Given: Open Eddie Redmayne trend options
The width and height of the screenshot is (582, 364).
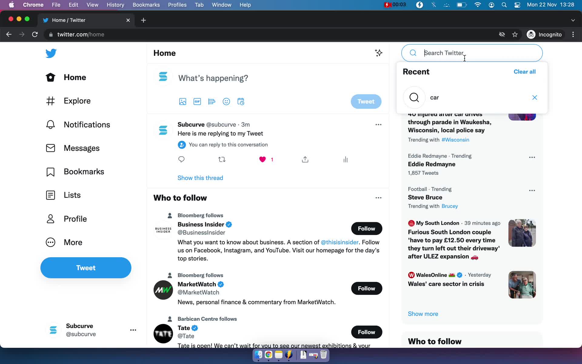Looking at the screenshot, I should pos(532,157).
